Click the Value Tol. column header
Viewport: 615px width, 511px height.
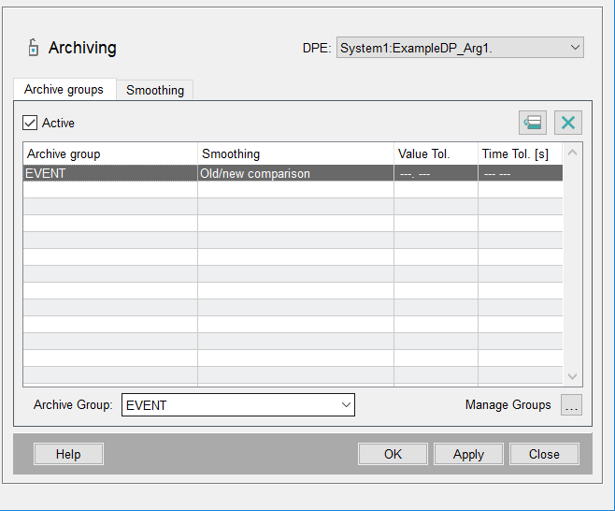click(x=436, y=153)
